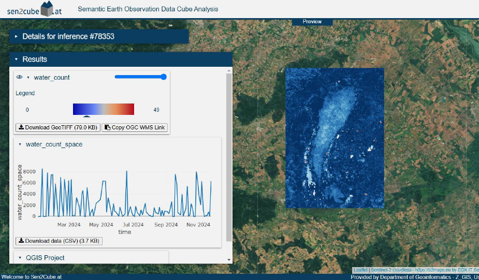Click the download icon on the GeoTIFF button
The height and width of the screenshot is (280, 479).
21,127
